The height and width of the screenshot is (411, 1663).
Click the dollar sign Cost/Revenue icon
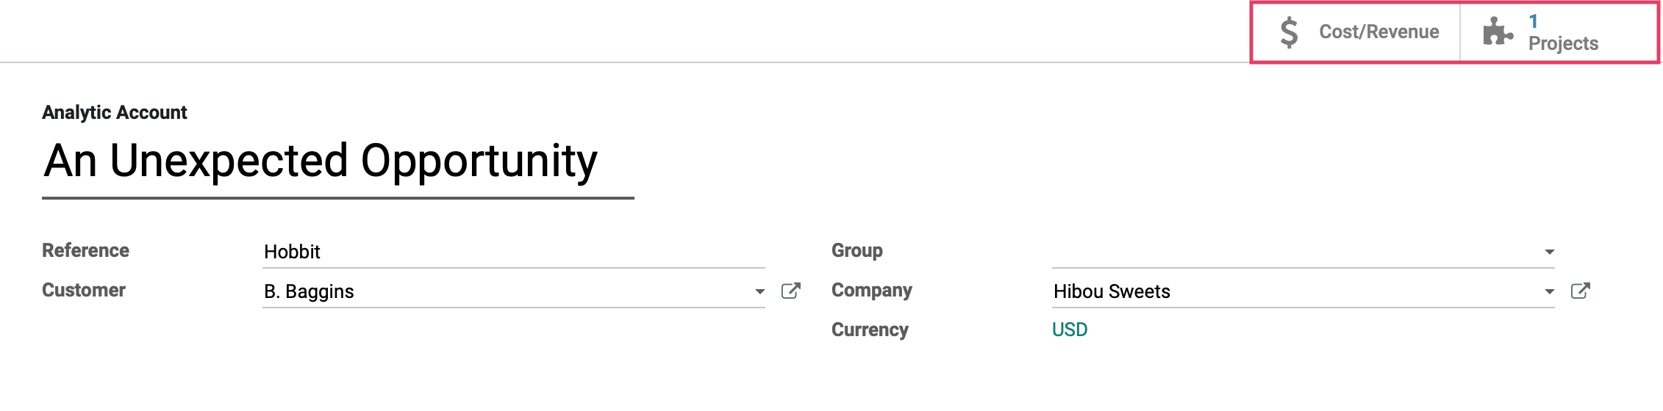tap(1289, 33)
